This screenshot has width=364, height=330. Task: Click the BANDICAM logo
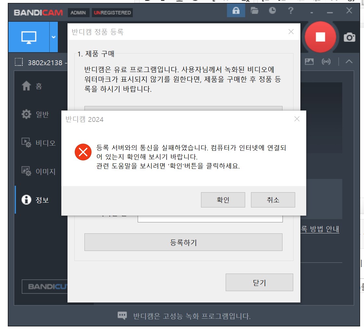[x=38, y=13]
